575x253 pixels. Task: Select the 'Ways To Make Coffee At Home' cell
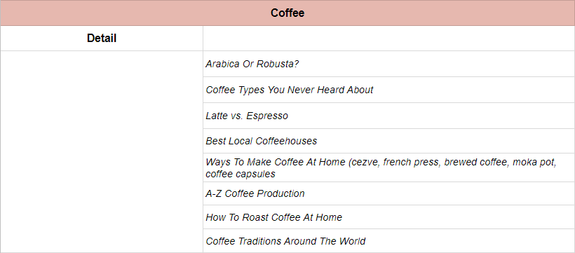388,167
